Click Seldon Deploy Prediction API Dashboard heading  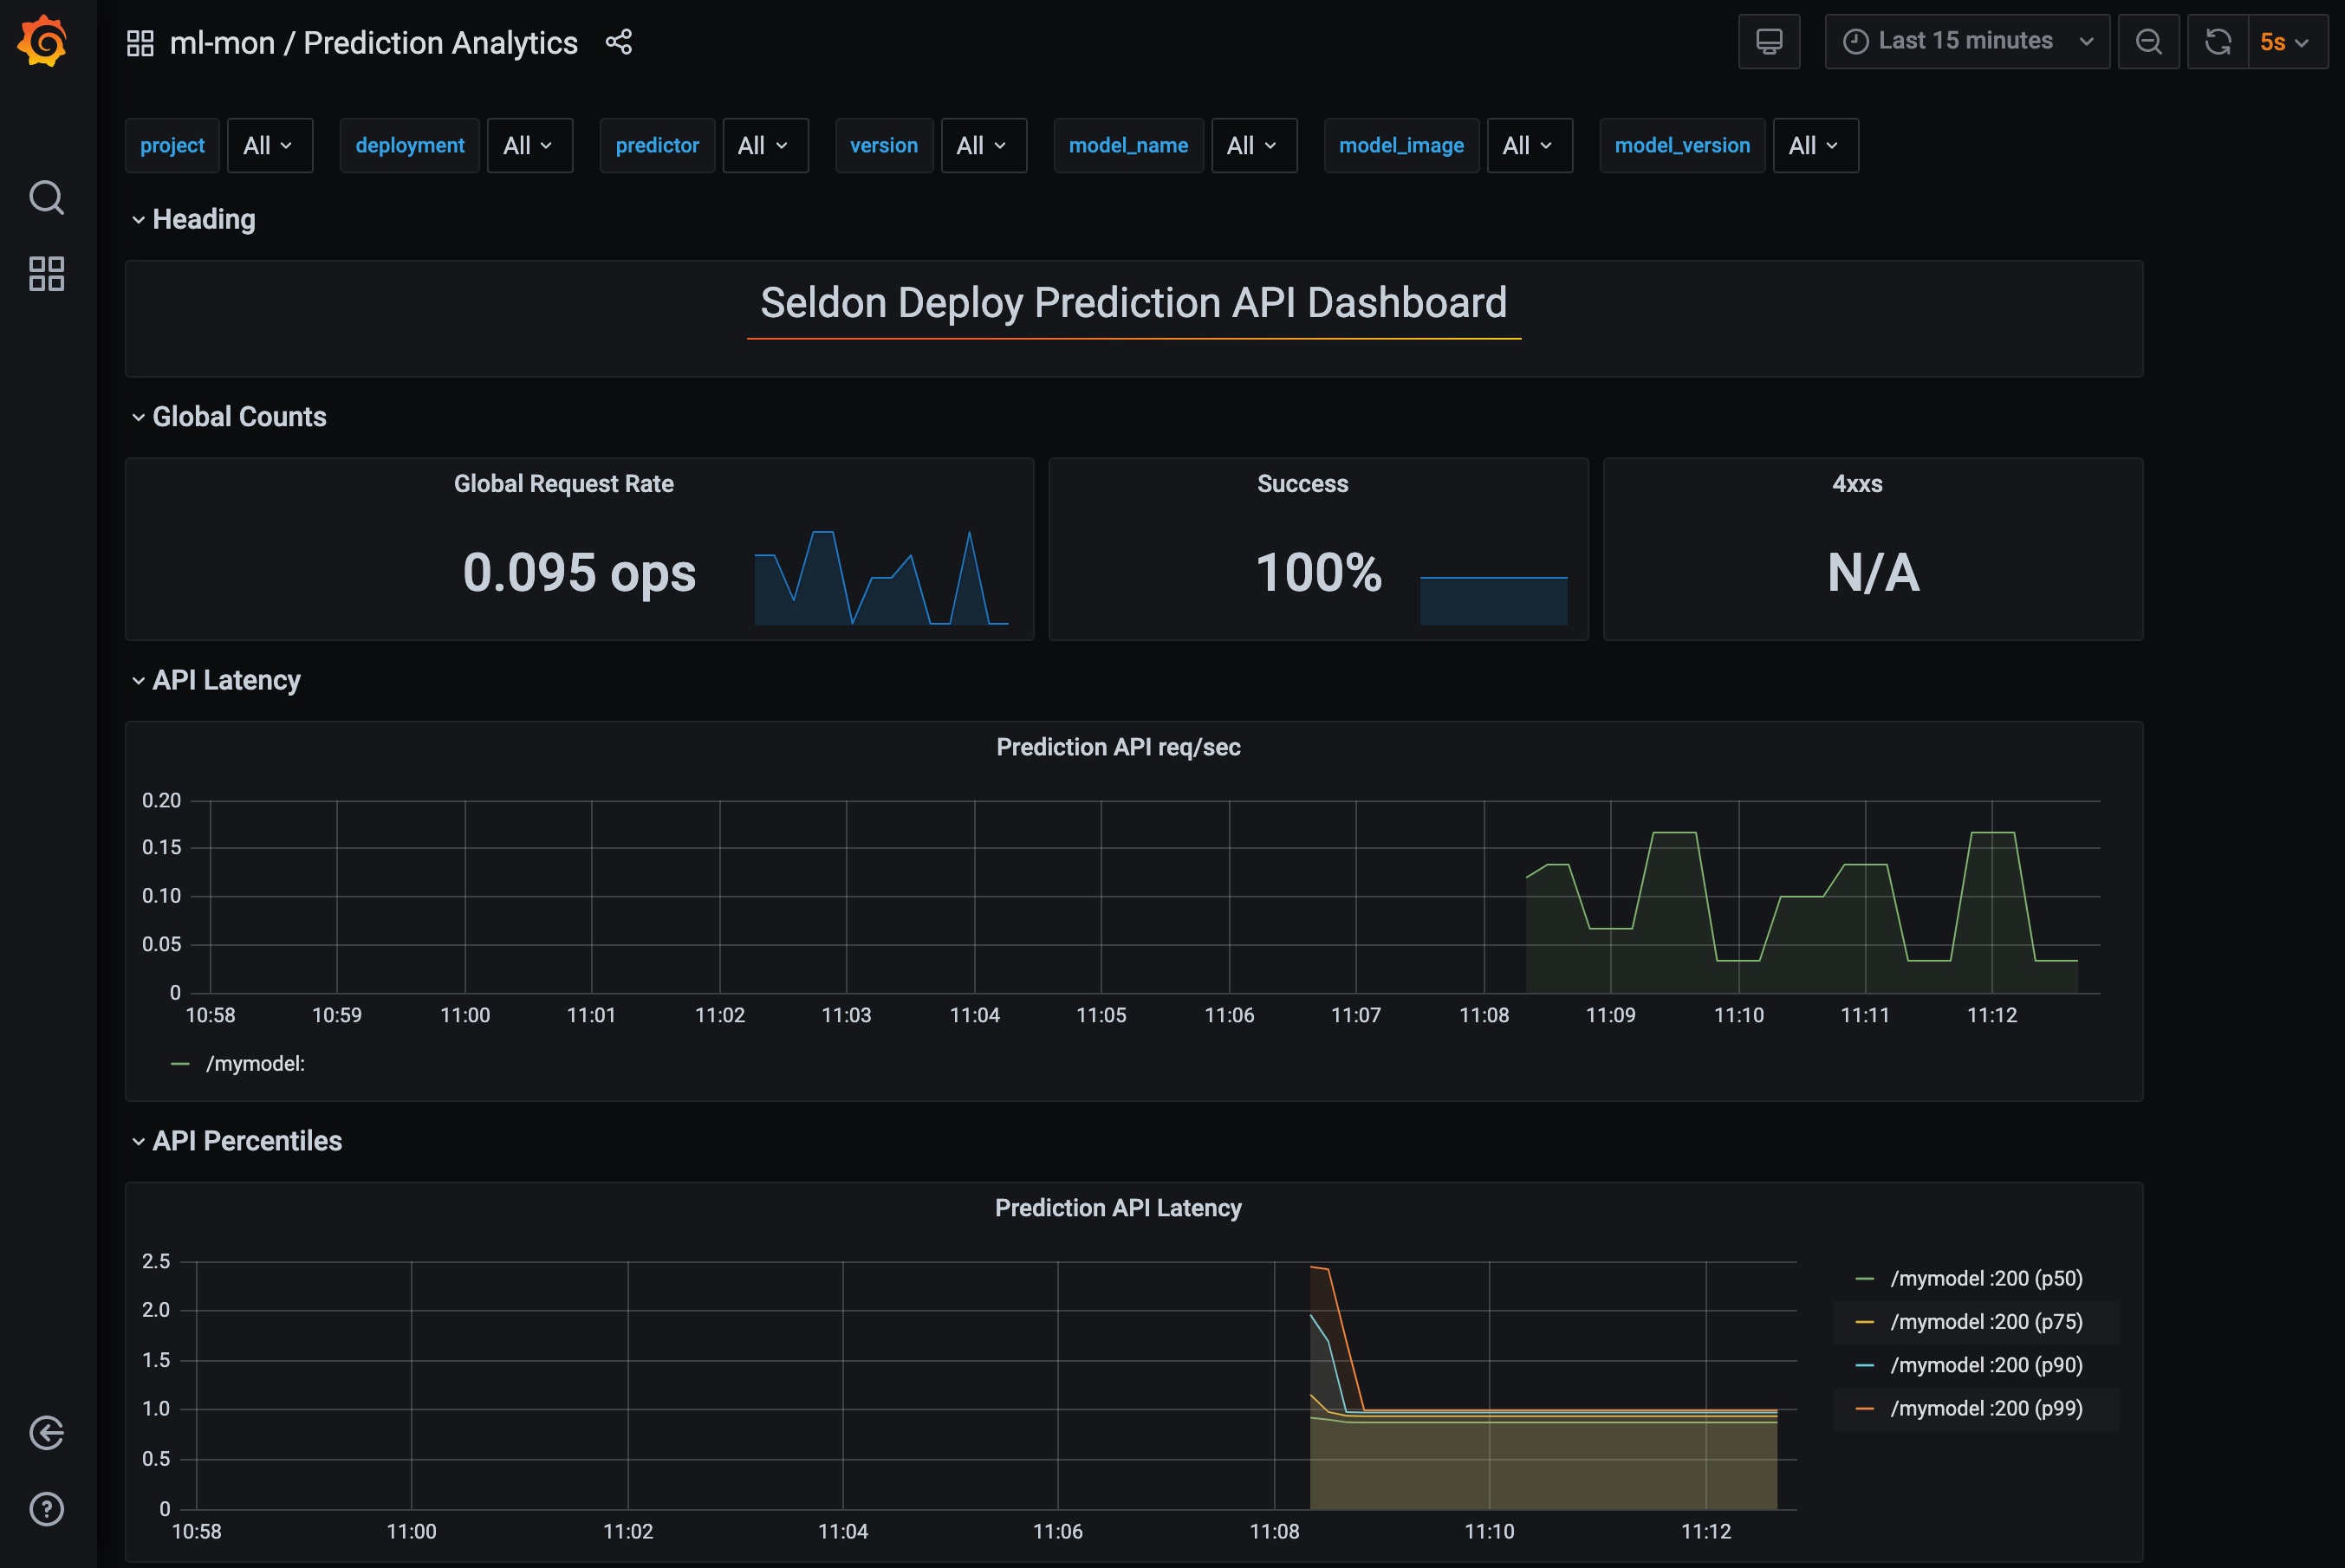(x=1134, y=303)
